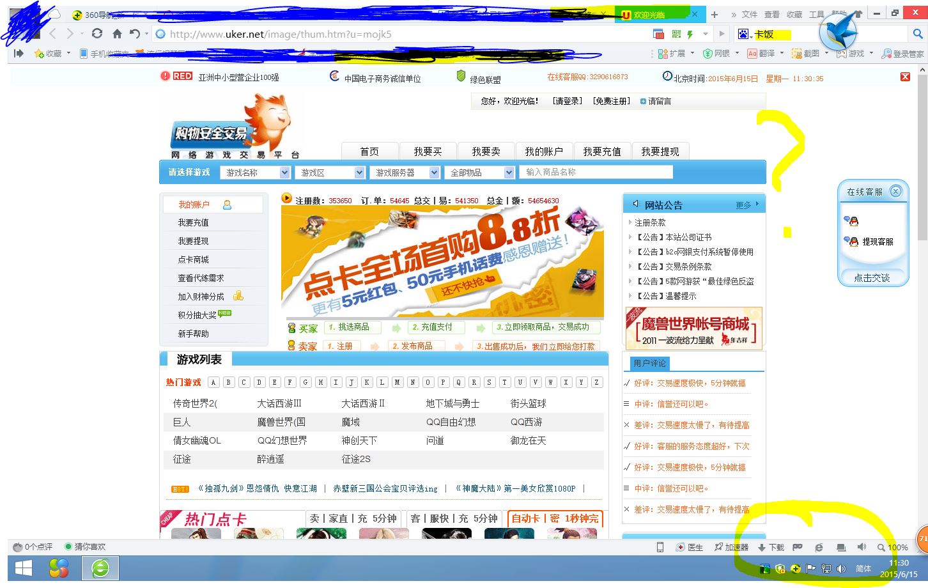Open the 游戏区 dropdown

(330, 173)
